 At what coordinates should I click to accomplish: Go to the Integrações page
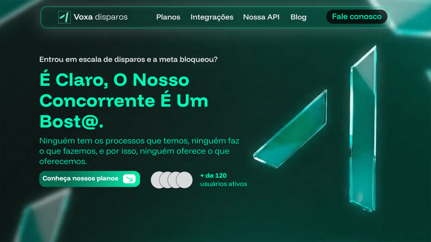[212, 17]
